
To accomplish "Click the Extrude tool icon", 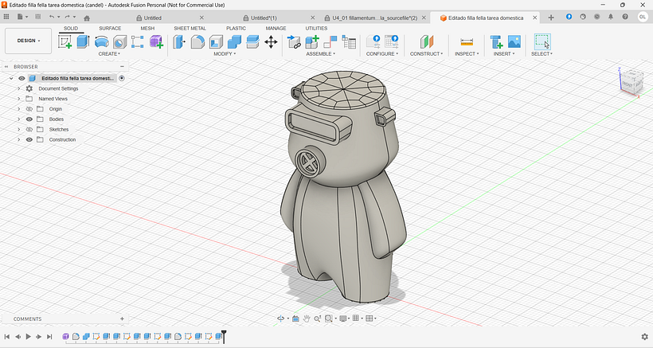I will pyautogui.click(x=83, y=41).
